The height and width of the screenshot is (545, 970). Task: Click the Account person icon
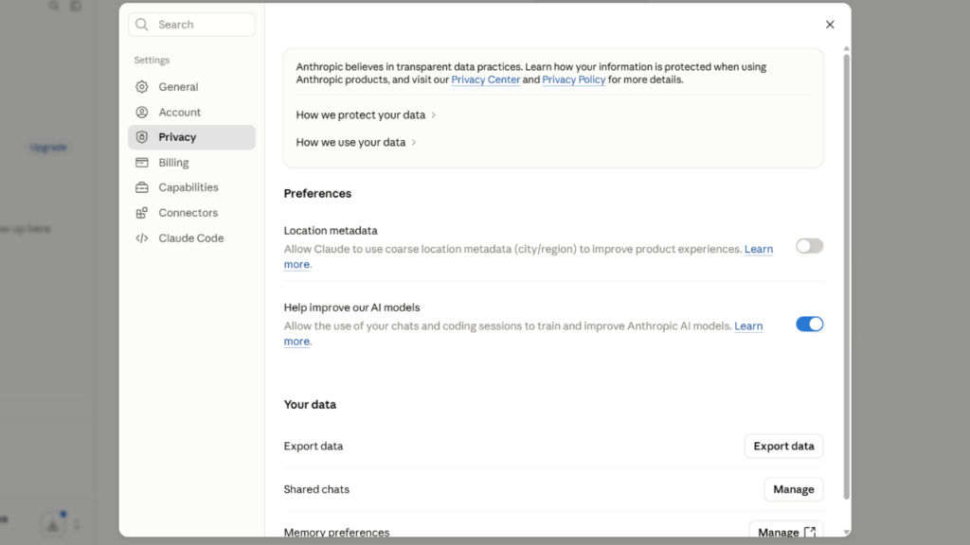click(x=142, y=112)
